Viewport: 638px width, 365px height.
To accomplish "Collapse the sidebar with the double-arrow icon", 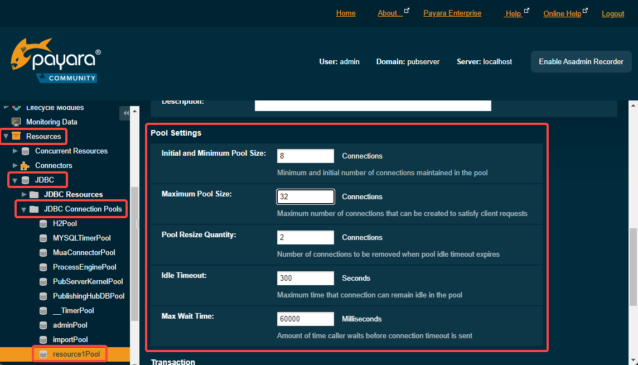I will click(125, 113).
